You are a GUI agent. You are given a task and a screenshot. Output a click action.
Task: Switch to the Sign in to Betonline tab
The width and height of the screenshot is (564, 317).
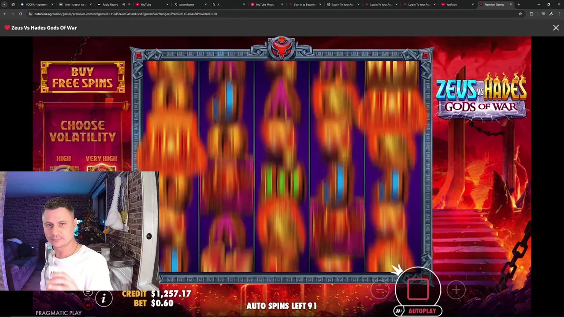(x=304, y=4)
